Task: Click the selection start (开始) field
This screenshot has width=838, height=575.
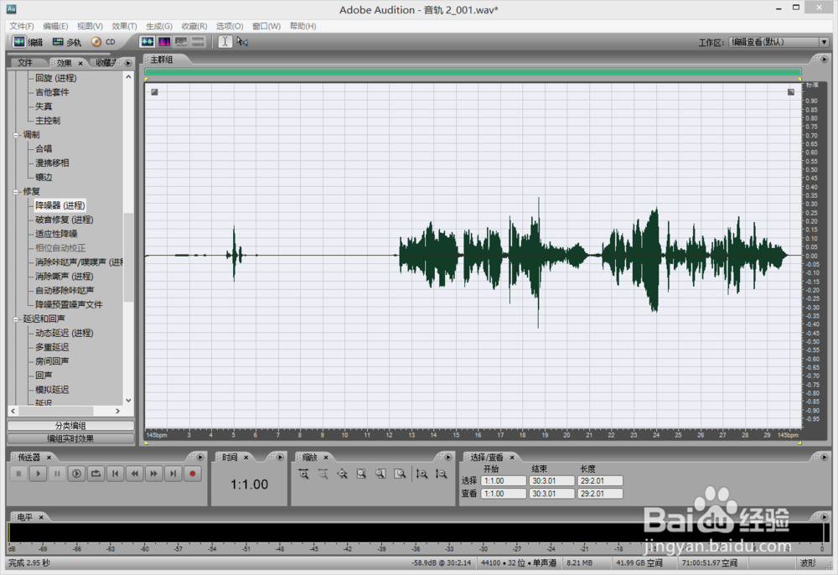Action: tap(504, 481)
